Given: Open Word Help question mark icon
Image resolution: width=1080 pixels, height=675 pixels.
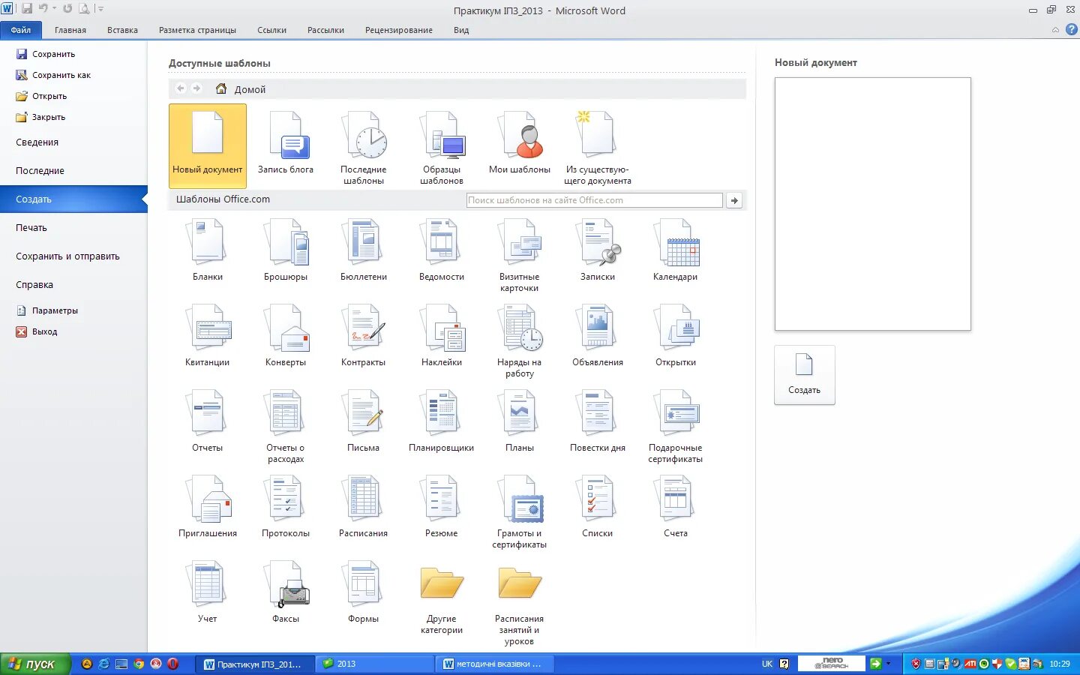Looking at the screenshot, I should coord(1072,30).
